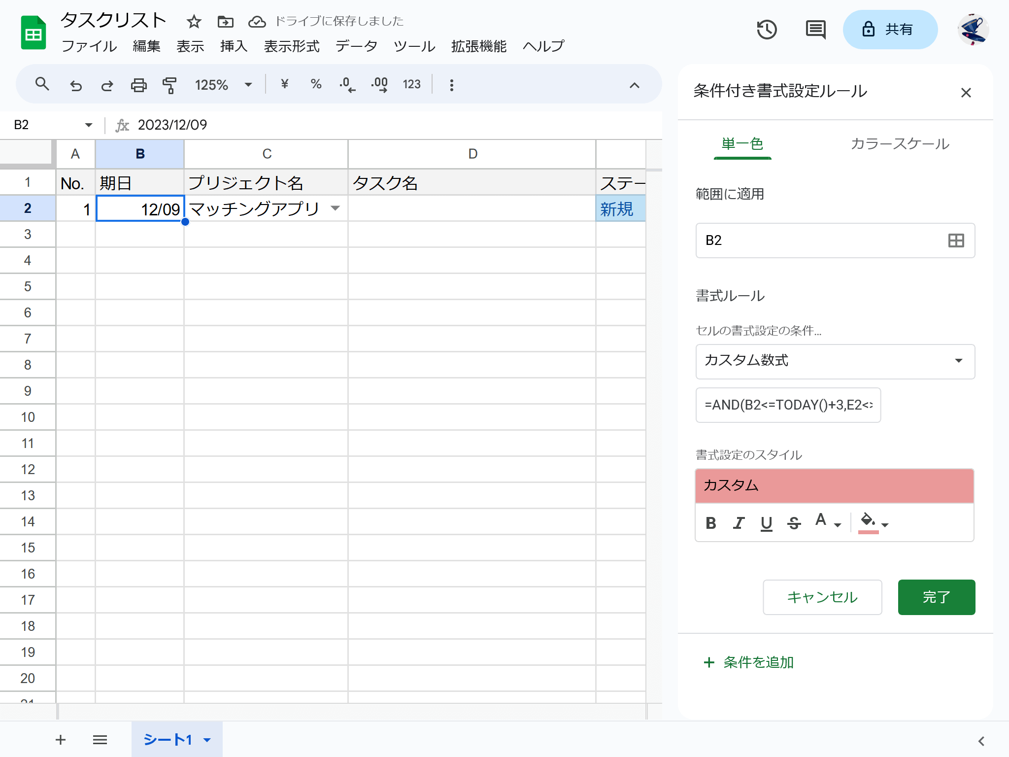Open version history clock icon
The image size is (1009, 757).
[x=767, y=30]
